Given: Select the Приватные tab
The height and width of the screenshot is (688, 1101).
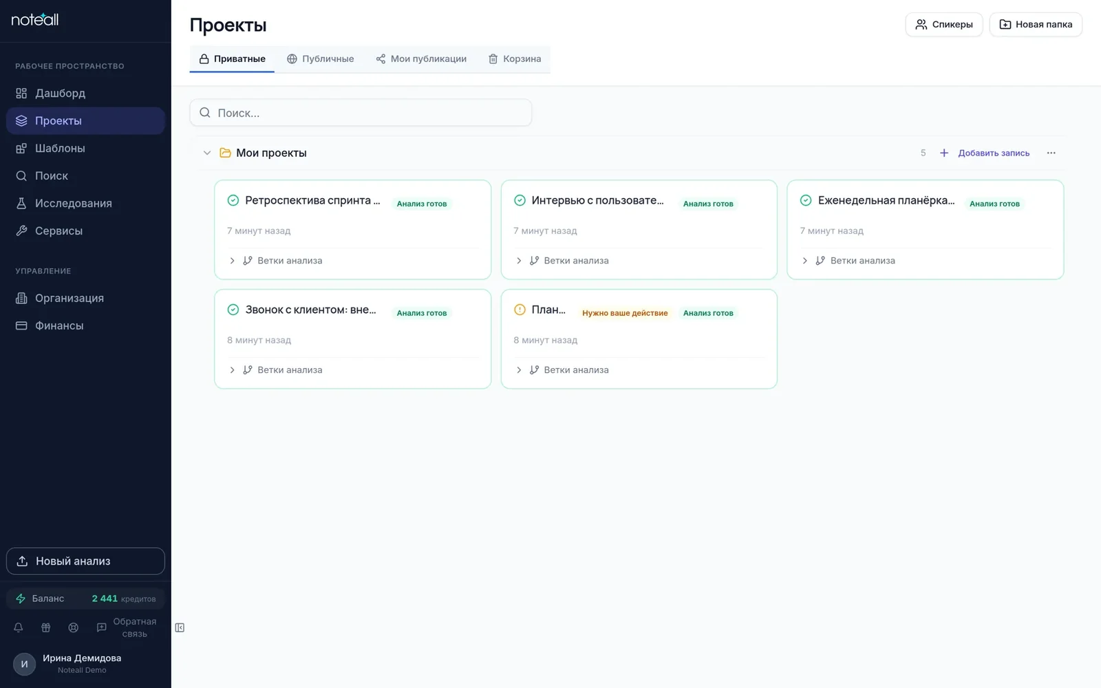Looking at the screenshot, I should (232, 58).
